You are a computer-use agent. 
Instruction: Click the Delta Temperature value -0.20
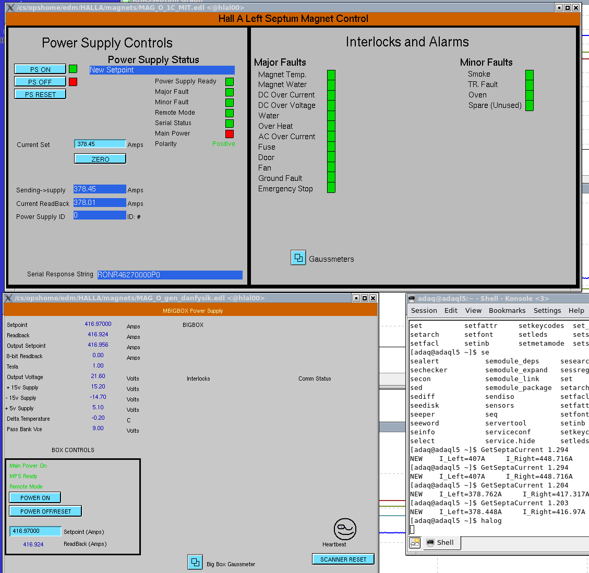pos(98,418)
